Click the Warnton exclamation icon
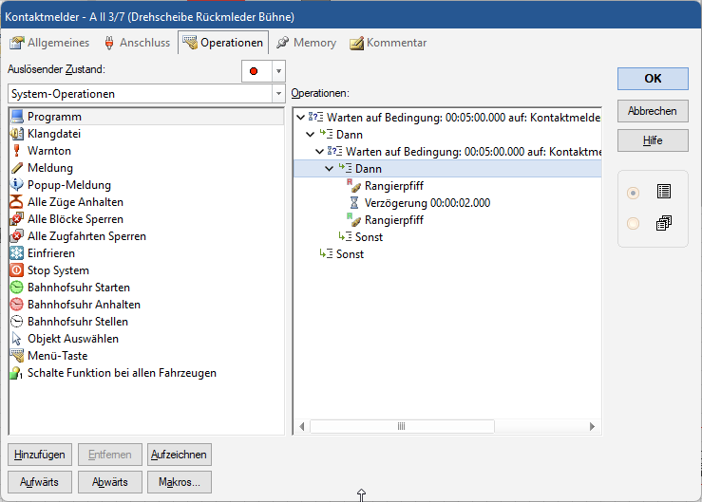 pyautogui.click(x=17, y=151)
